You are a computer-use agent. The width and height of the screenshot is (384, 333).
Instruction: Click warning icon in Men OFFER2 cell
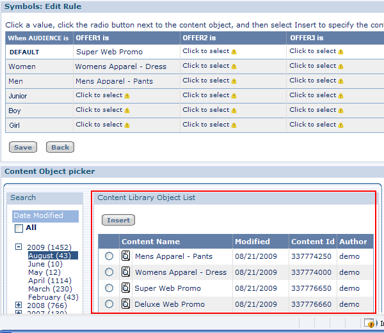coord(234,81)
